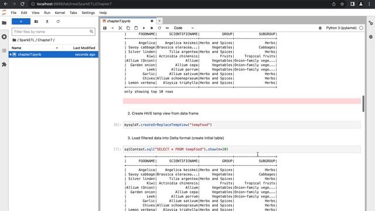Click the notebook vertical scrollbar
This screenshot has width=375, height=211.
[363, 104]
